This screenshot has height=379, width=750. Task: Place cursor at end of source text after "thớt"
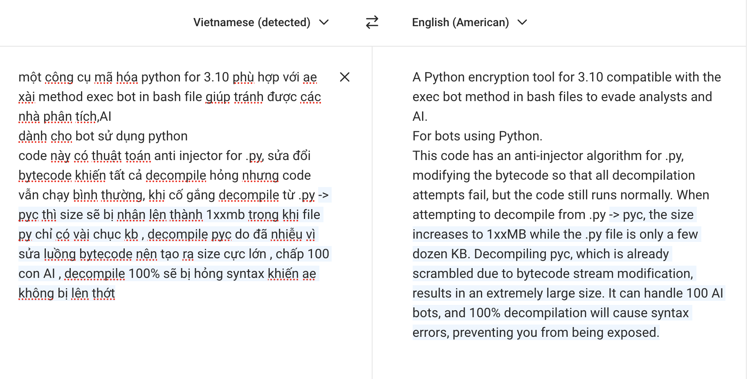(x=115, y=293)
